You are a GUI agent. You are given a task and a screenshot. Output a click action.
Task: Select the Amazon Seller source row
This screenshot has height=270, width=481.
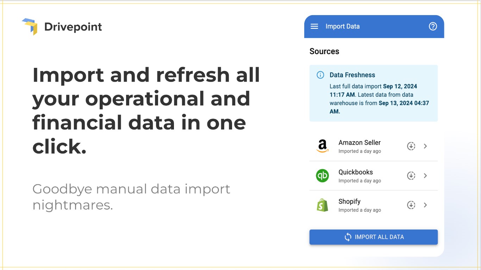(366, 146)
